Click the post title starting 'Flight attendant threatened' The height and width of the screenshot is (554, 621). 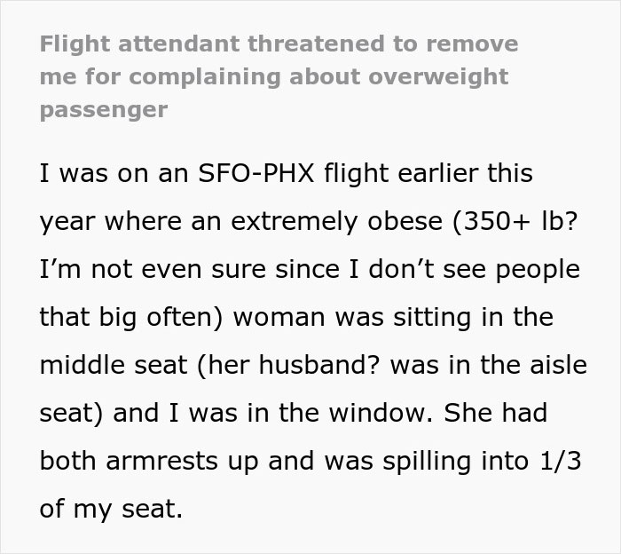point(279,44)
